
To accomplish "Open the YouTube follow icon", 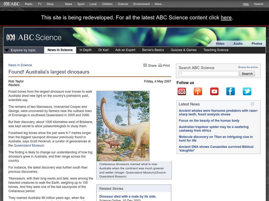I will 214,91.
